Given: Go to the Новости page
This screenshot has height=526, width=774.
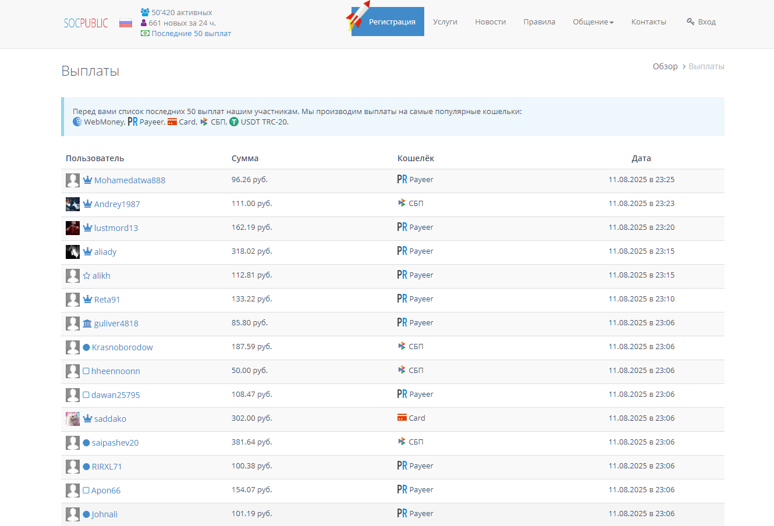Looking at the screenshot, I should [x=490, y=22].
